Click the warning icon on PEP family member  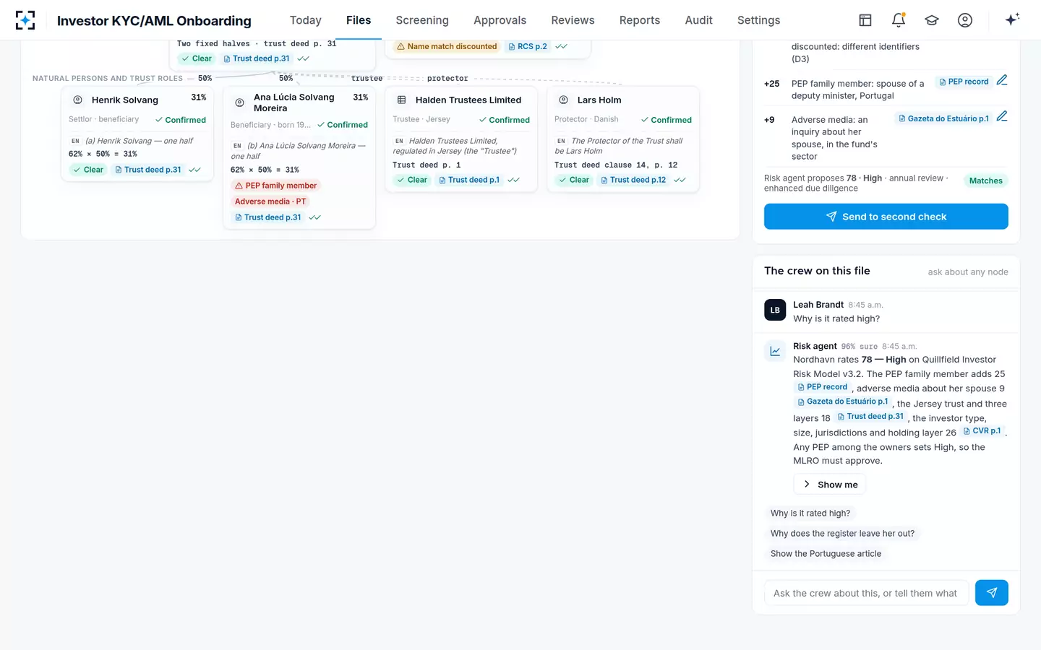click(x=239, y=186)
